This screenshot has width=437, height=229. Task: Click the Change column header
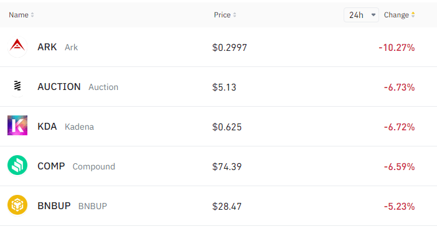[397, 15]
